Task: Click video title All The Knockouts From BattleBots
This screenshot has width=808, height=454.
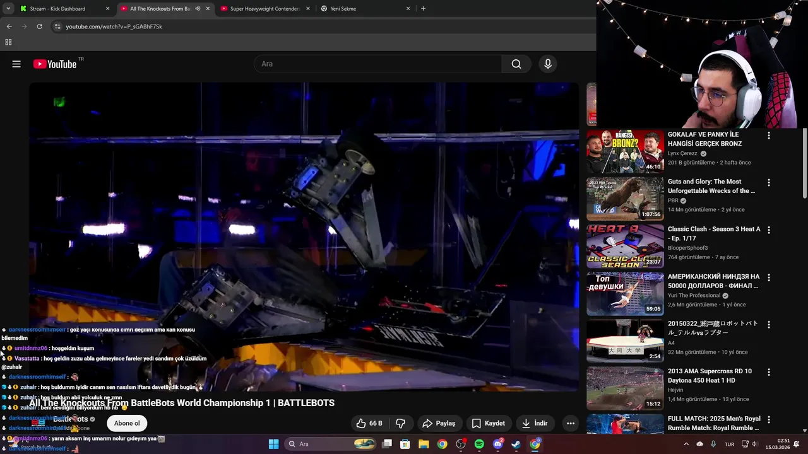Action: pyautogui.click(x=182, y=403)
